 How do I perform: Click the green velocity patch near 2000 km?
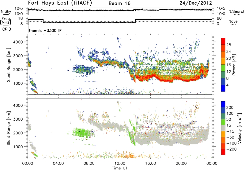(82, 133)
